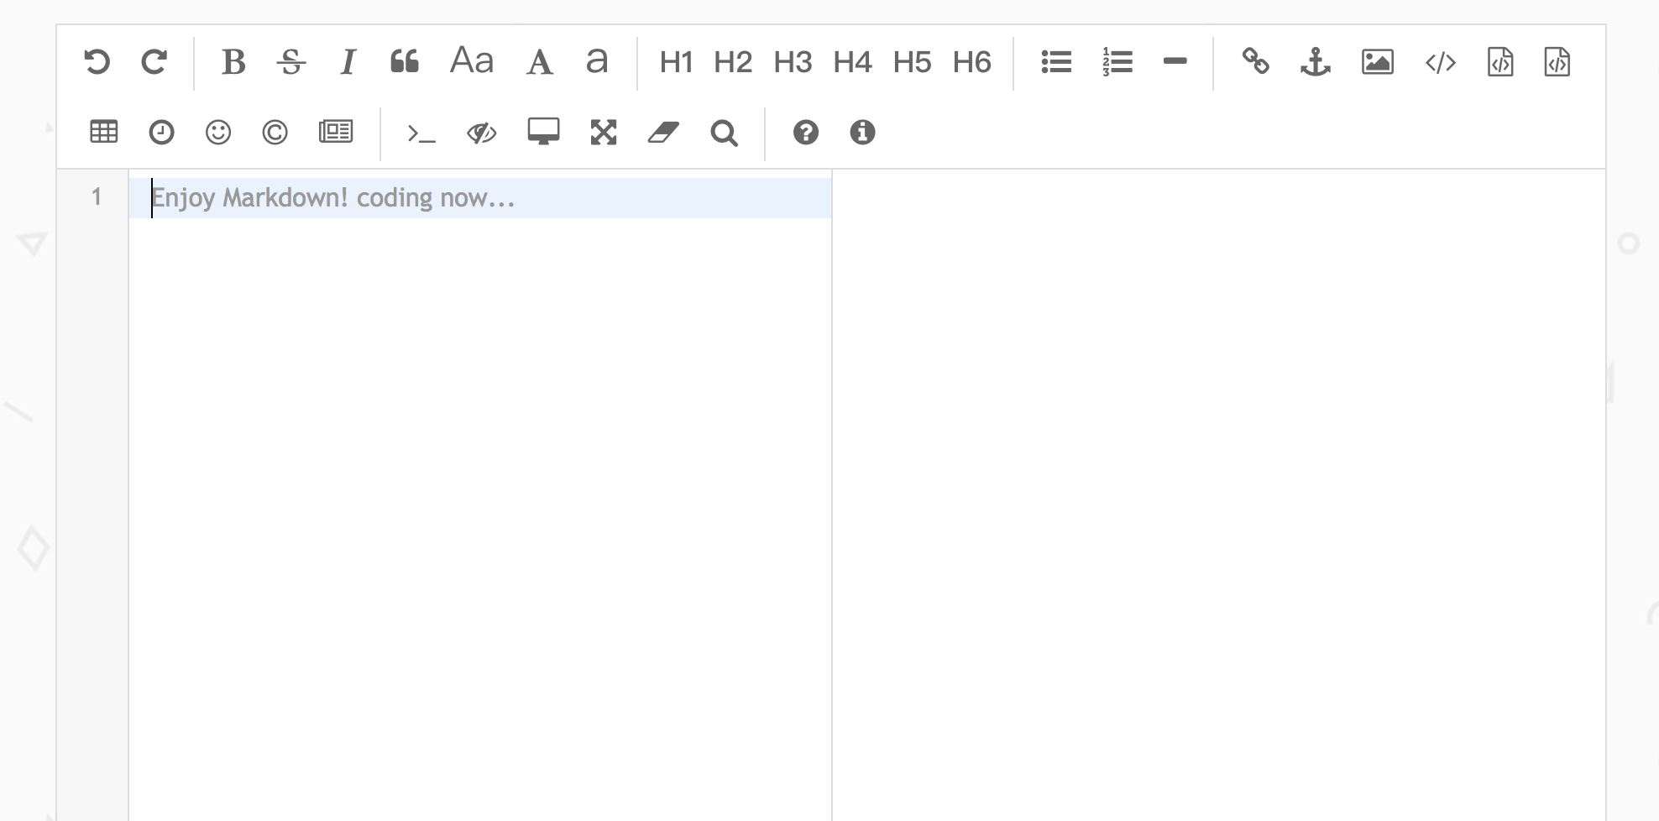Click inside the preview pane
Viewport: 1659px width, 821px height.
tap(1218, 494)
